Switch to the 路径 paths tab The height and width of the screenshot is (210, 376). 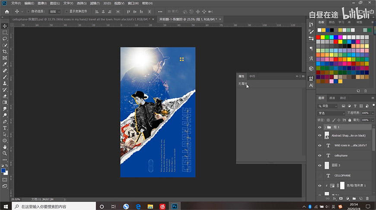(x=343, y=98)
